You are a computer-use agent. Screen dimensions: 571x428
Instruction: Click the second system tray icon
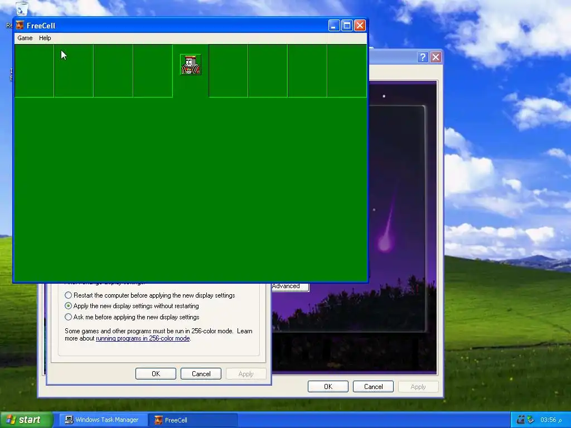pos(531,420)
